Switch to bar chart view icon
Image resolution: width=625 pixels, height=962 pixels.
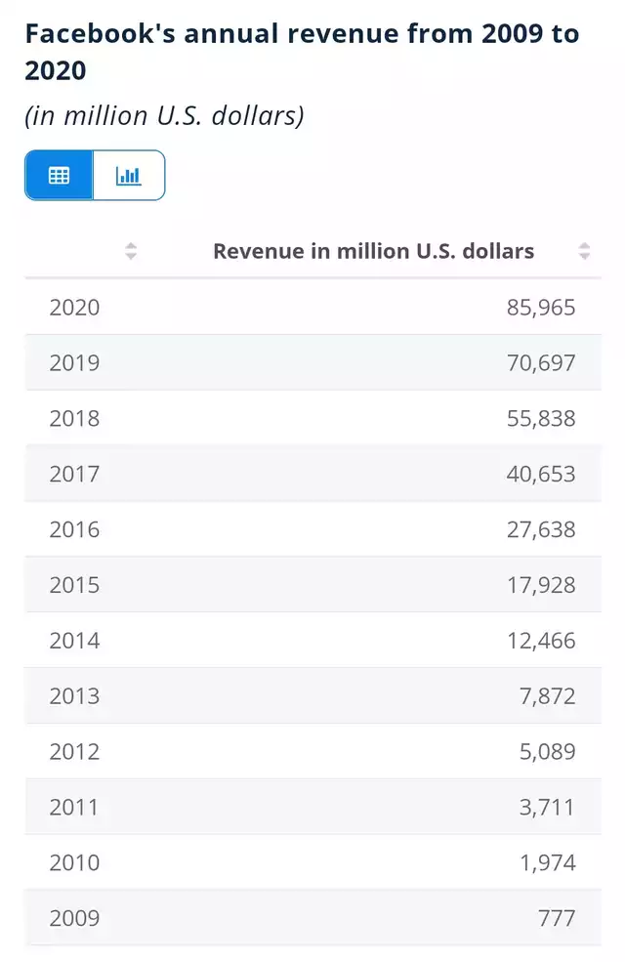click(129, 176)
